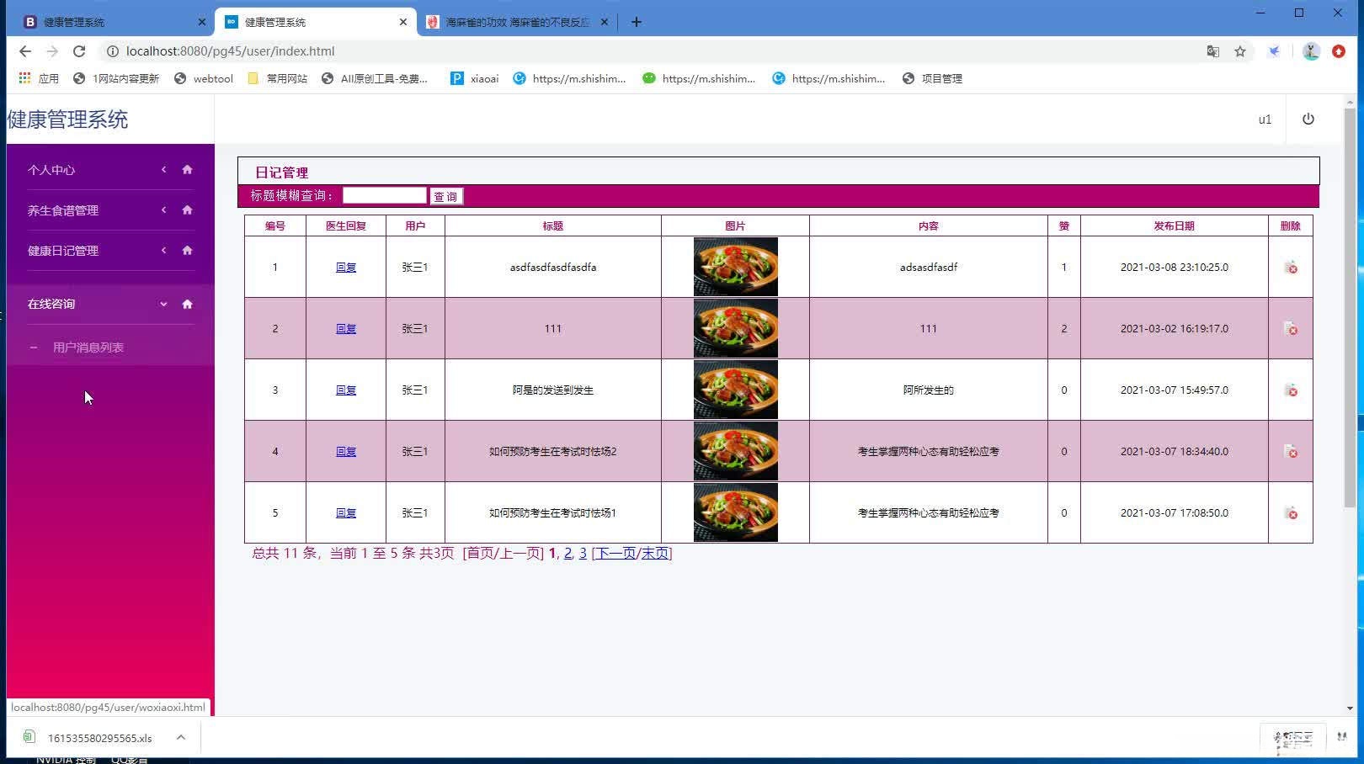
Task: Open the downloaded 161535580295565.xls file
Action: tap(99, 738)
